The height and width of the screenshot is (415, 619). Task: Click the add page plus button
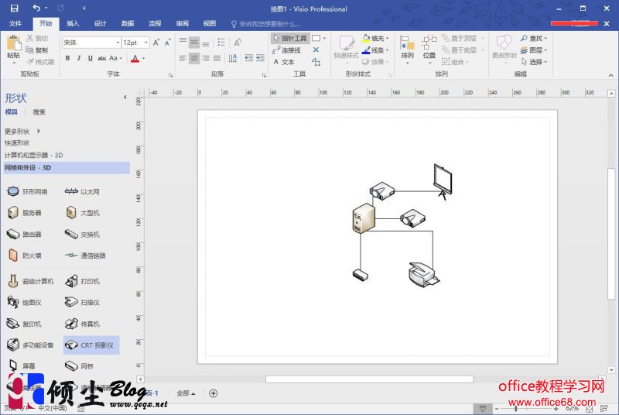click(x=214, y=393)
